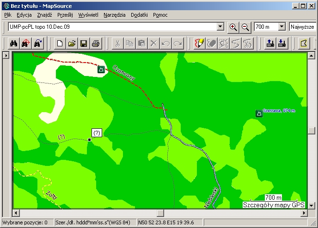Save the map with the floppy disk icon
Image resolution: width=318 pixels, height=228 pixels.
point(84,44)
